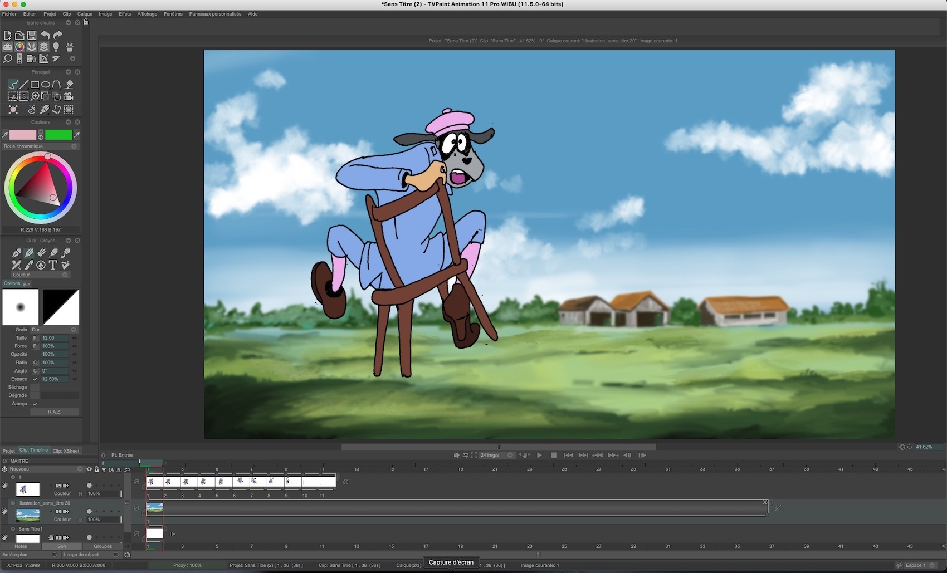Click the open project folder icon
Image resolution: width=947 pixels, height=573 pixels.
click(19, 35)
